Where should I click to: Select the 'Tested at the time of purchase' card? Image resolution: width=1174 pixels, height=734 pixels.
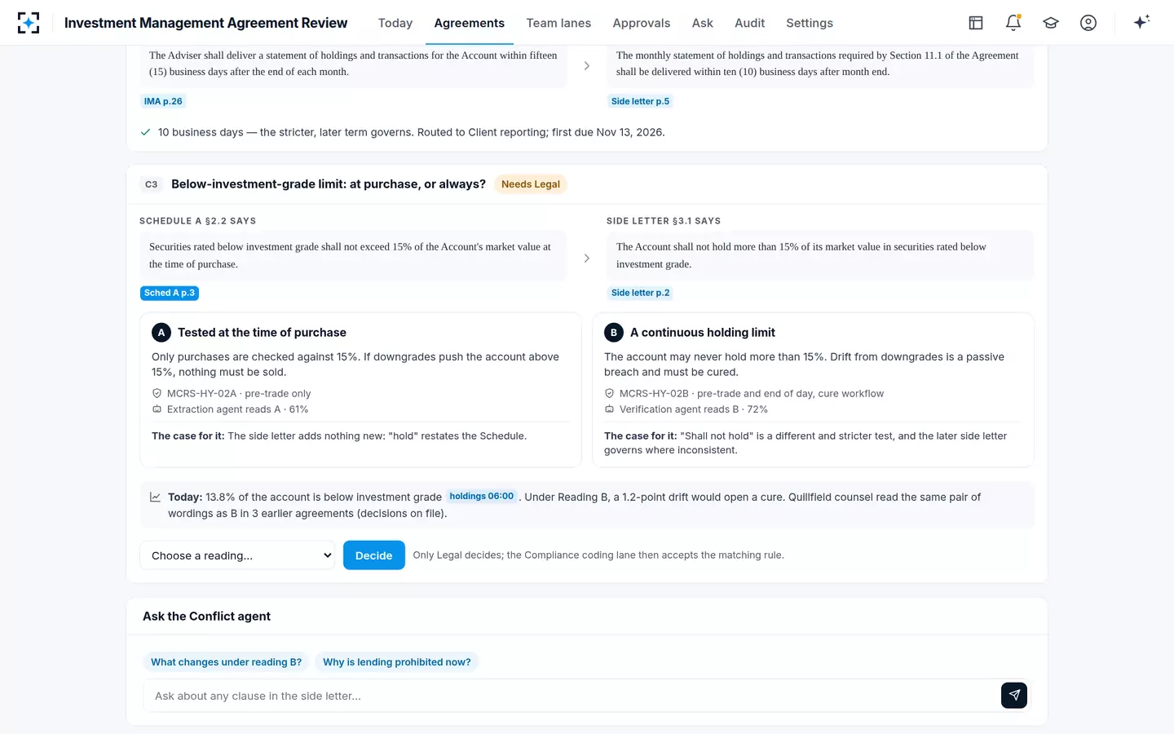coord(360,390)
